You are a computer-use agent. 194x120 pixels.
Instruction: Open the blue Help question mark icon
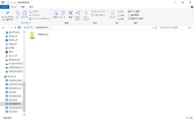[192, 7]
